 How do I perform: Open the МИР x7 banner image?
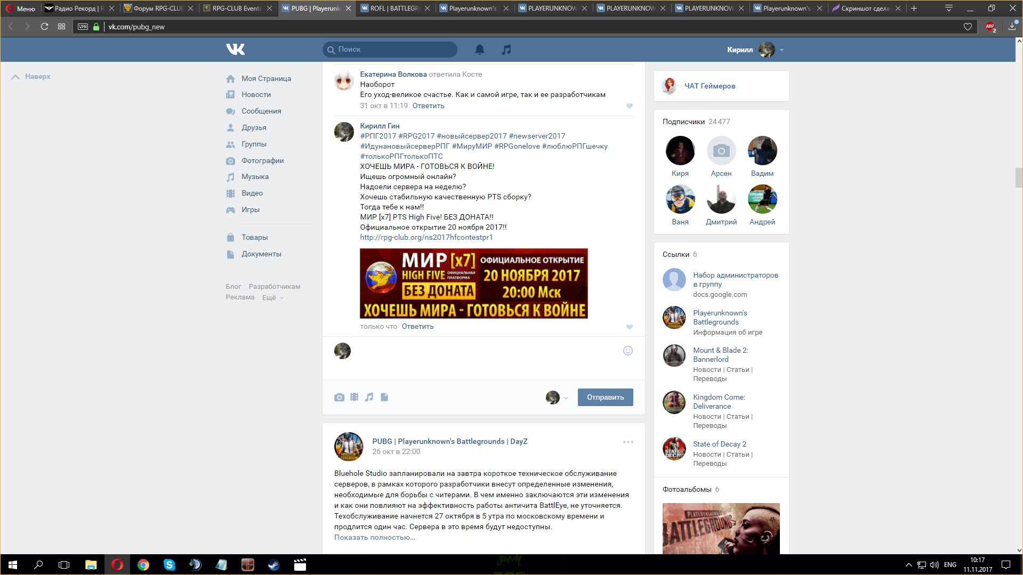coord(473,284)
